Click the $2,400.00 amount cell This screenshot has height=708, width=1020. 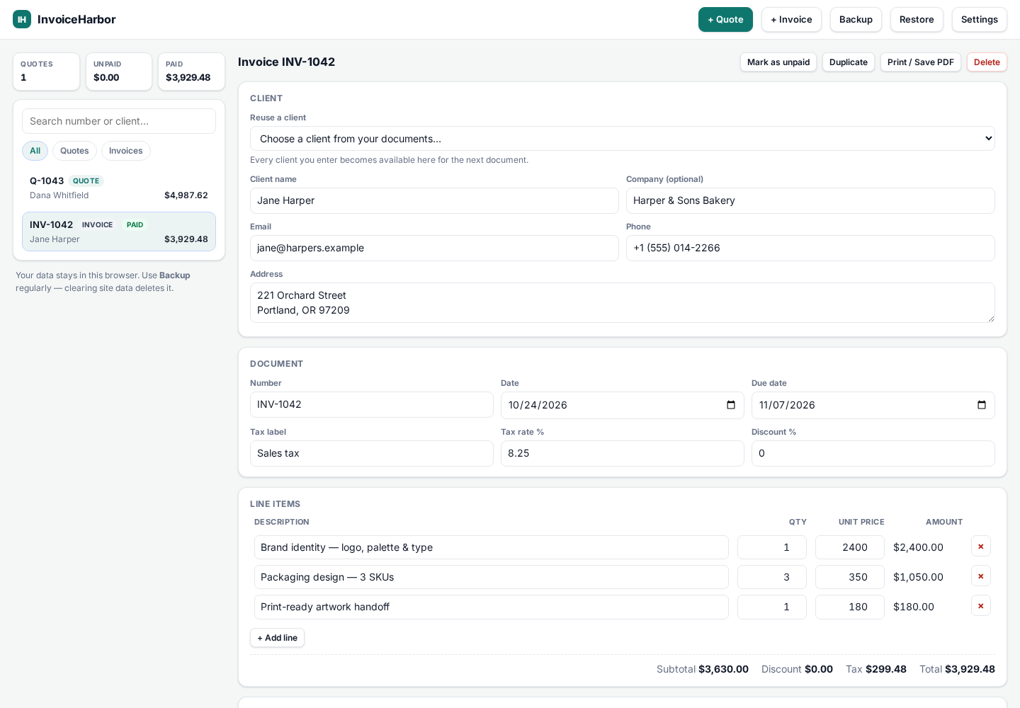point(918,547)
